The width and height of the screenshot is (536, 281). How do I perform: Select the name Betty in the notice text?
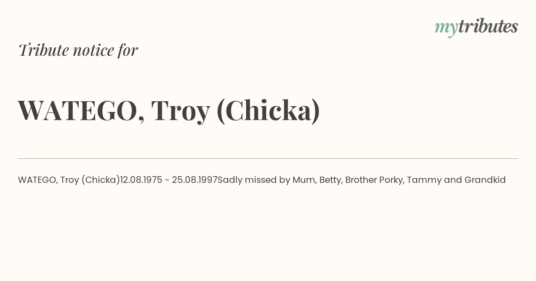(330, 180)
